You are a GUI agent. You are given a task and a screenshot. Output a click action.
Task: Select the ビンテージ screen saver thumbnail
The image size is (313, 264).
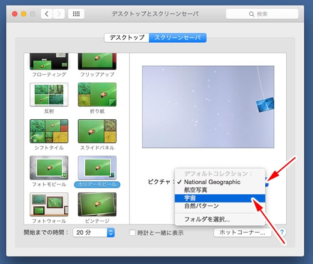(x=97, y=204)
